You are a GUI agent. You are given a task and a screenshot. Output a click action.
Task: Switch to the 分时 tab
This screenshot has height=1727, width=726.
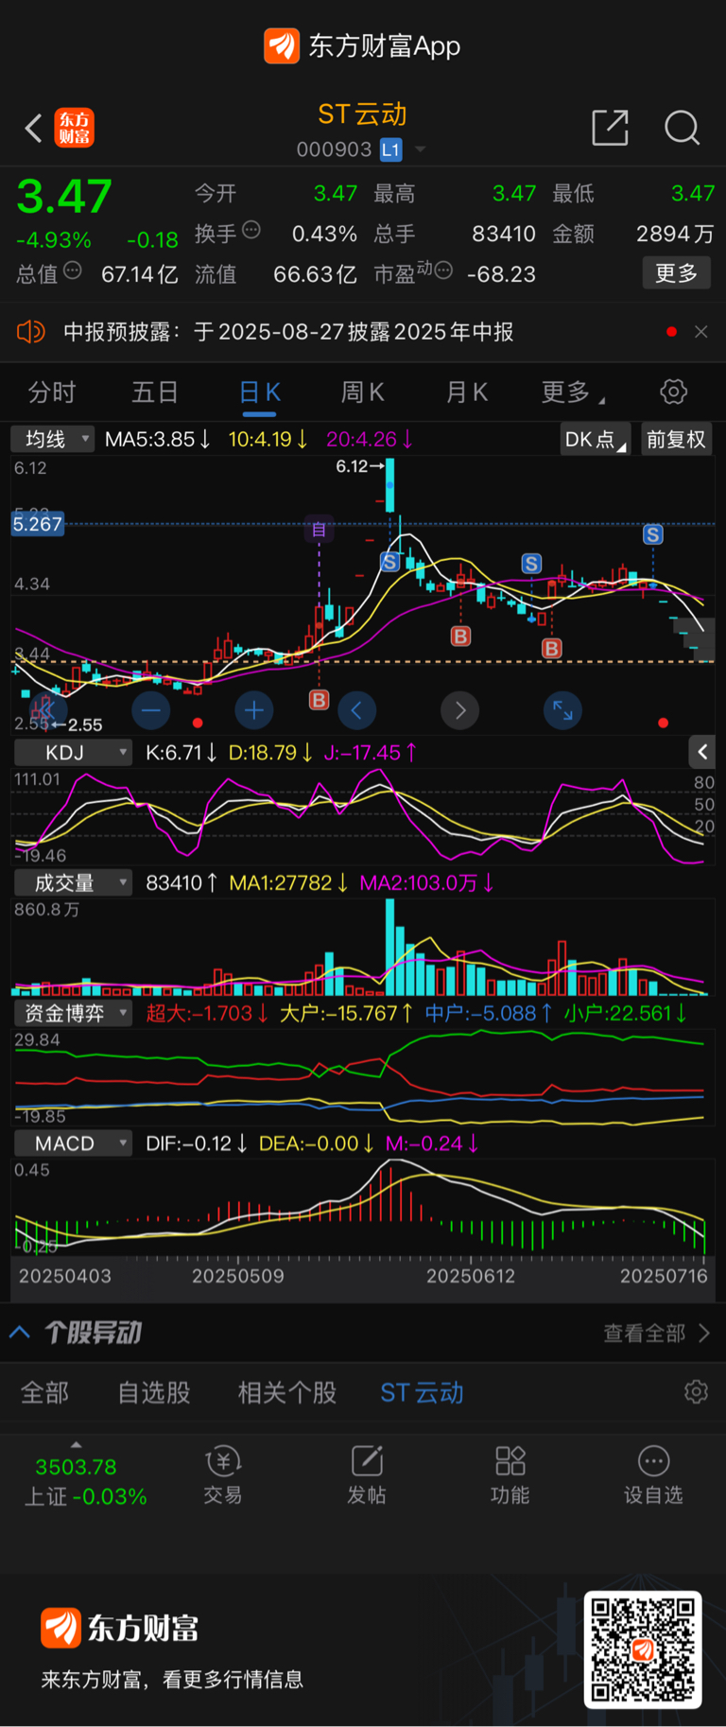coord(52,392)
